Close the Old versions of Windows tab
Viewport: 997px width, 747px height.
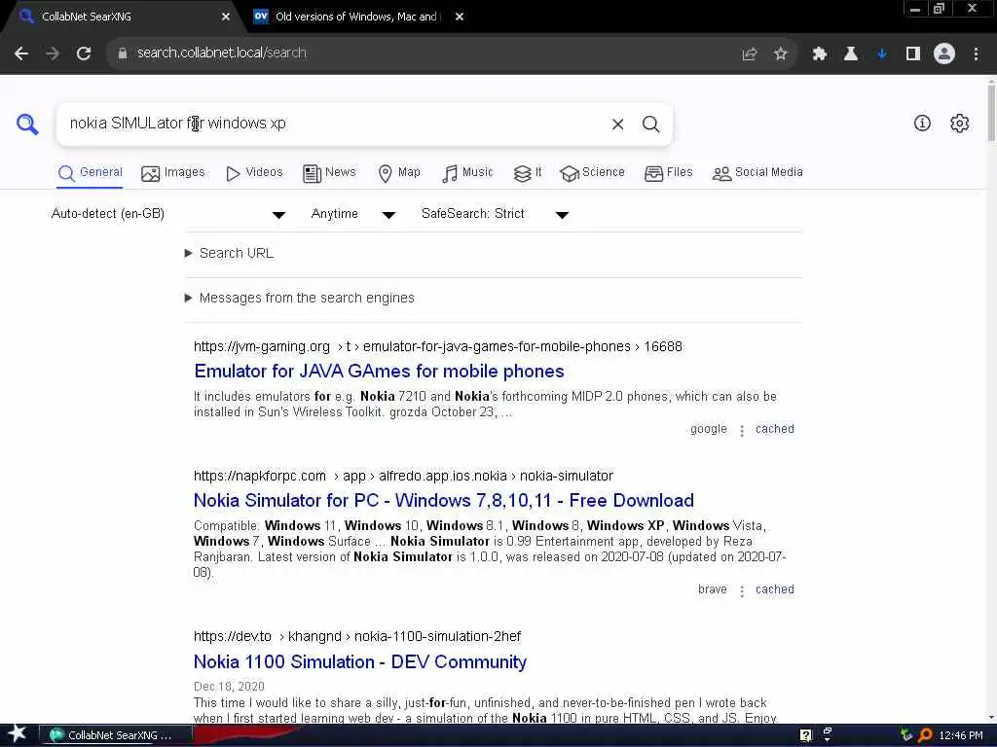460,17
